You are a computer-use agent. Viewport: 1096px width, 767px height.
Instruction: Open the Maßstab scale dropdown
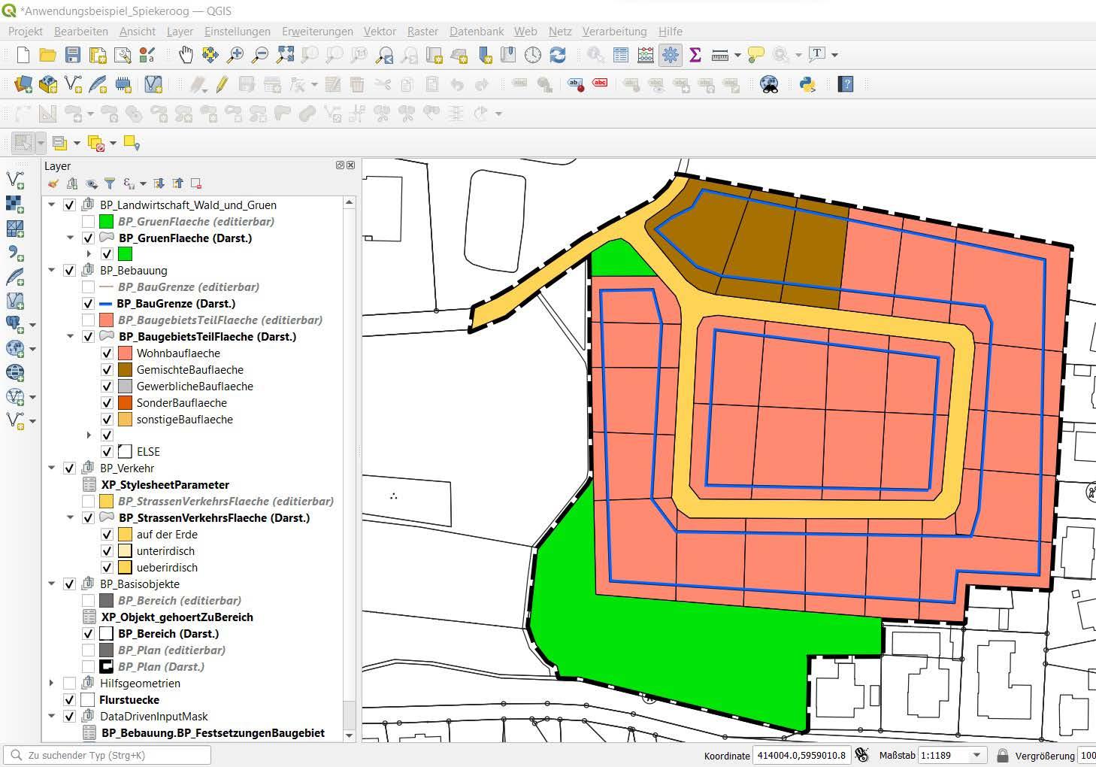click(976, 755)
